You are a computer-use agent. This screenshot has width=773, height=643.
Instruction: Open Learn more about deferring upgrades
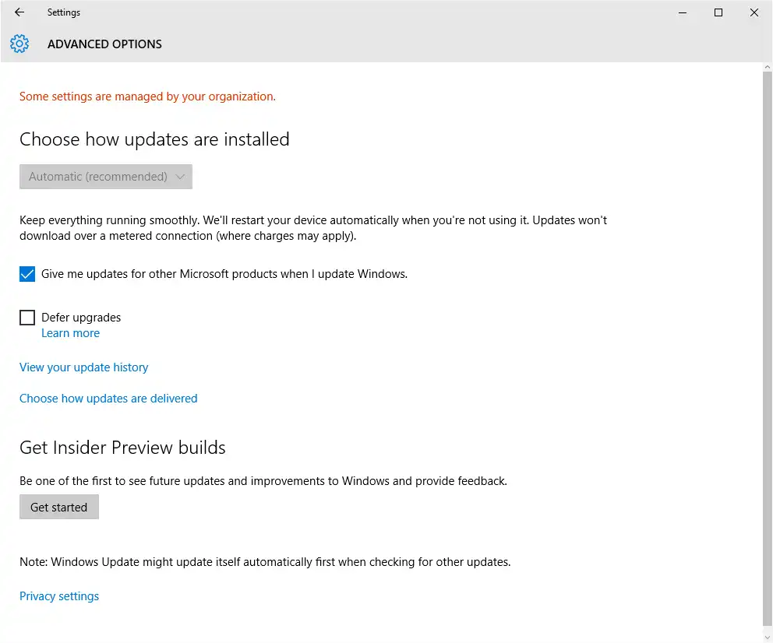point(70,333)
